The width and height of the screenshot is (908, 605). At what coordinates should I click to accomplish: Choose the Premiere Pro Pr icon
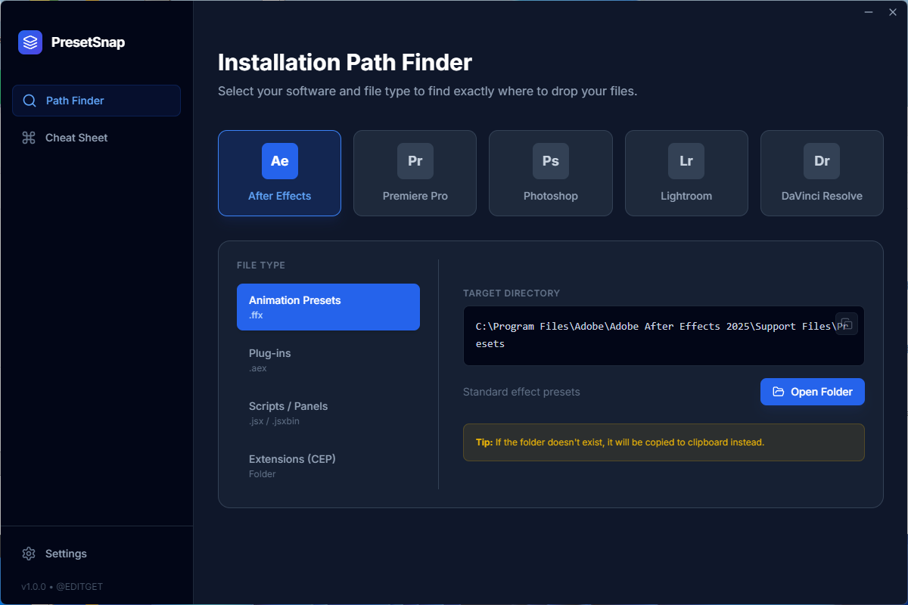415,161
